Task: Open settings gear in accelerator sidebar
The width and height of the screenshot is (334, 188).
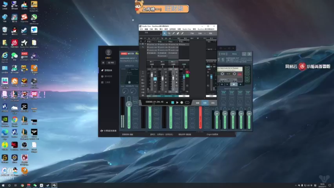Action: (x=103, y=63)
